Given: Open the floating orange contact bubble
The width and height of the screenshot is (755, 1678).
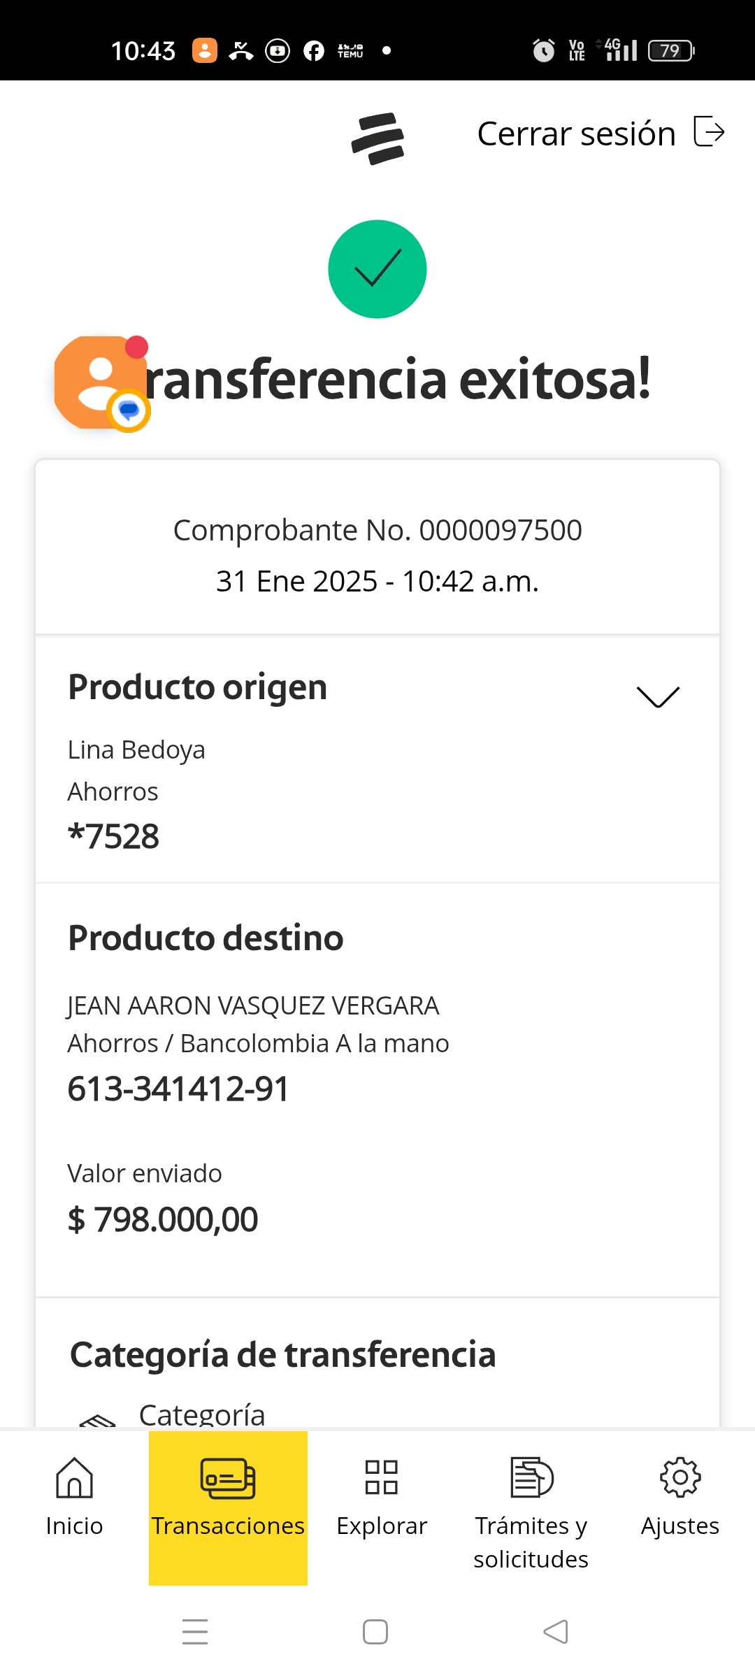Looking at the screenshot, I should coord(101,383).
